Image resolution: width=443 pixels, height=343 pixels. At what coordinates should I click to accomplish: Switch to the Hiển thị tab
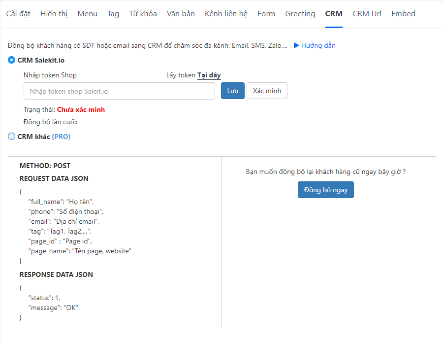[x=54, y=14]
